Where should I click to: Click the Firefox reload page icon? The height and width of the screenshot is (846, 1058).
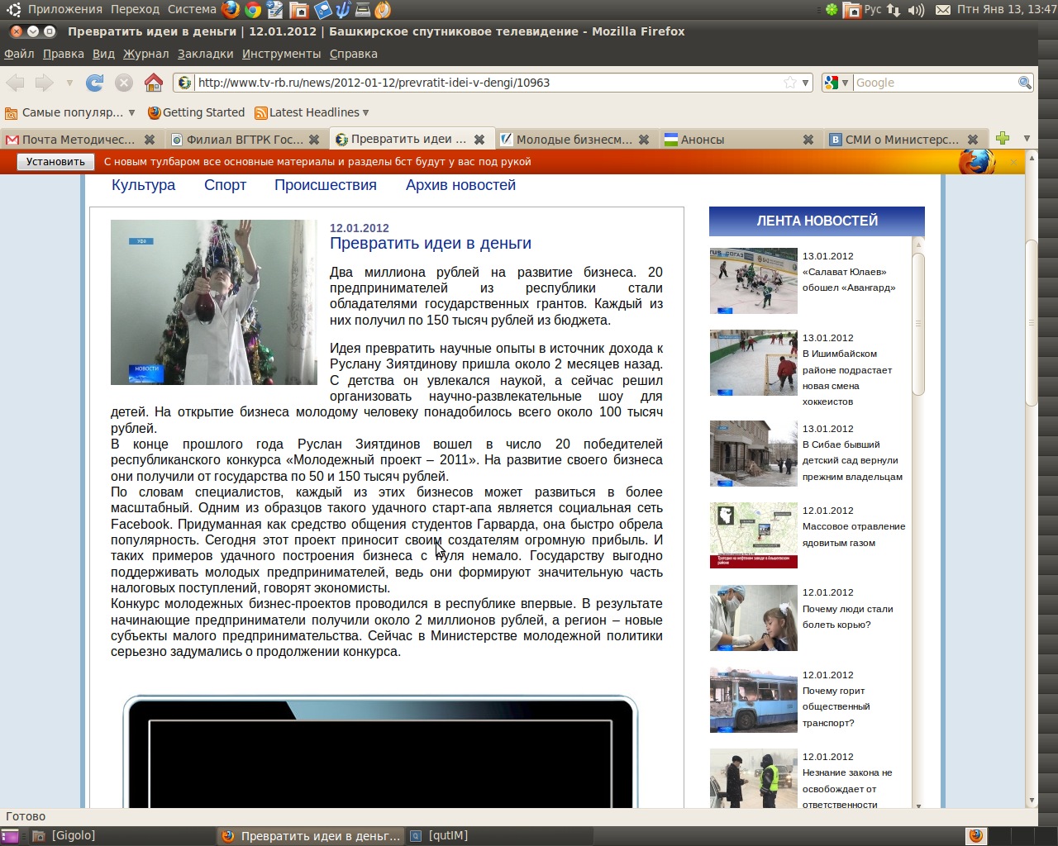95,83
